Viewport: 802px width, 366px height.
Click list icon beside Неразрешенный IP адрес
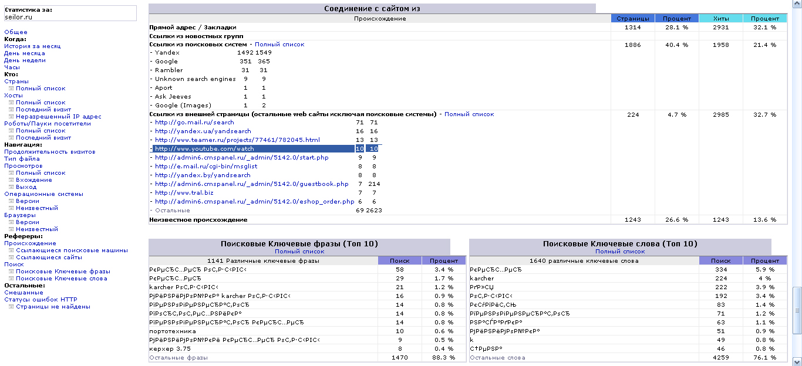pos(11,117)
